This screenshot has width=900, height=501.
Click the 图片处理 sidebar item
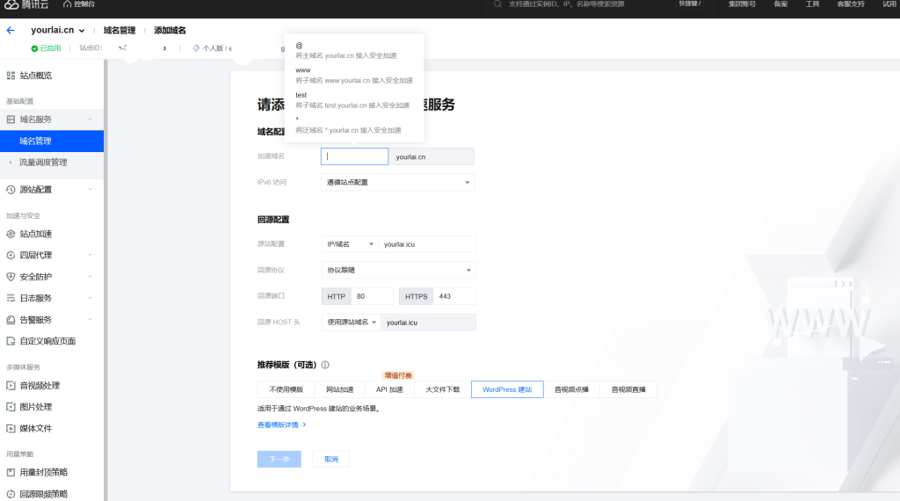[x=36, y=407]
